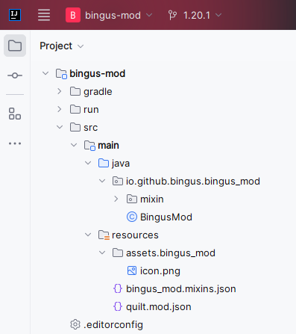Click the red B project icon
This screenshot has height=334, width=296.
point(73,15)
